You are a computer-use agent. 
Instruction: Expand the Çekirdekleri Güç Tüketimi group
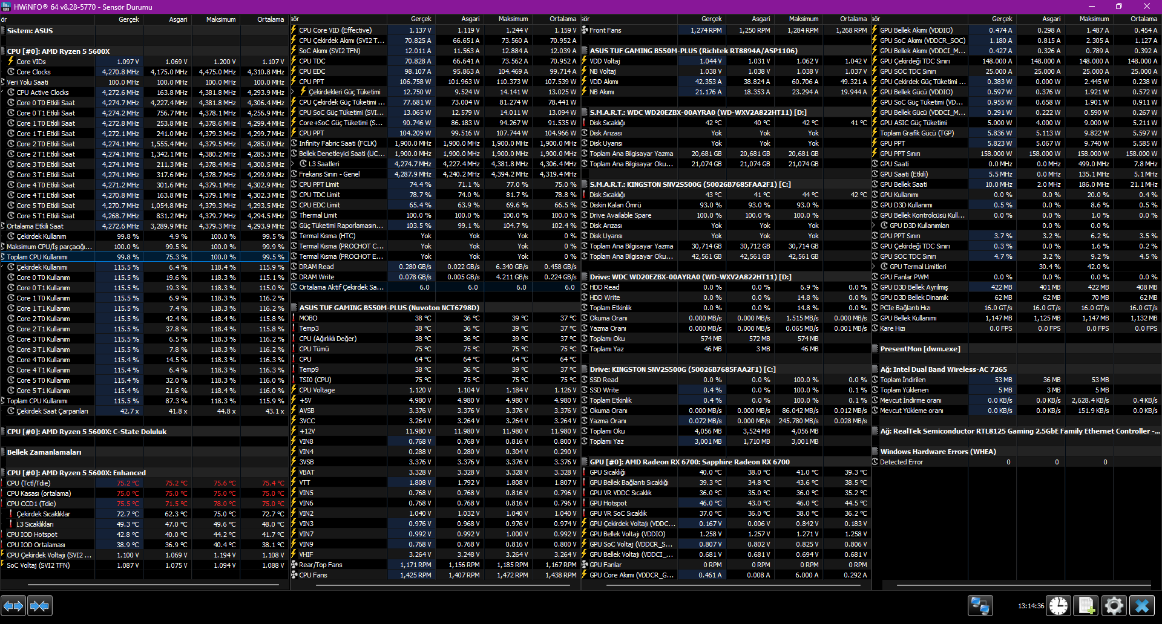point(294,92)
